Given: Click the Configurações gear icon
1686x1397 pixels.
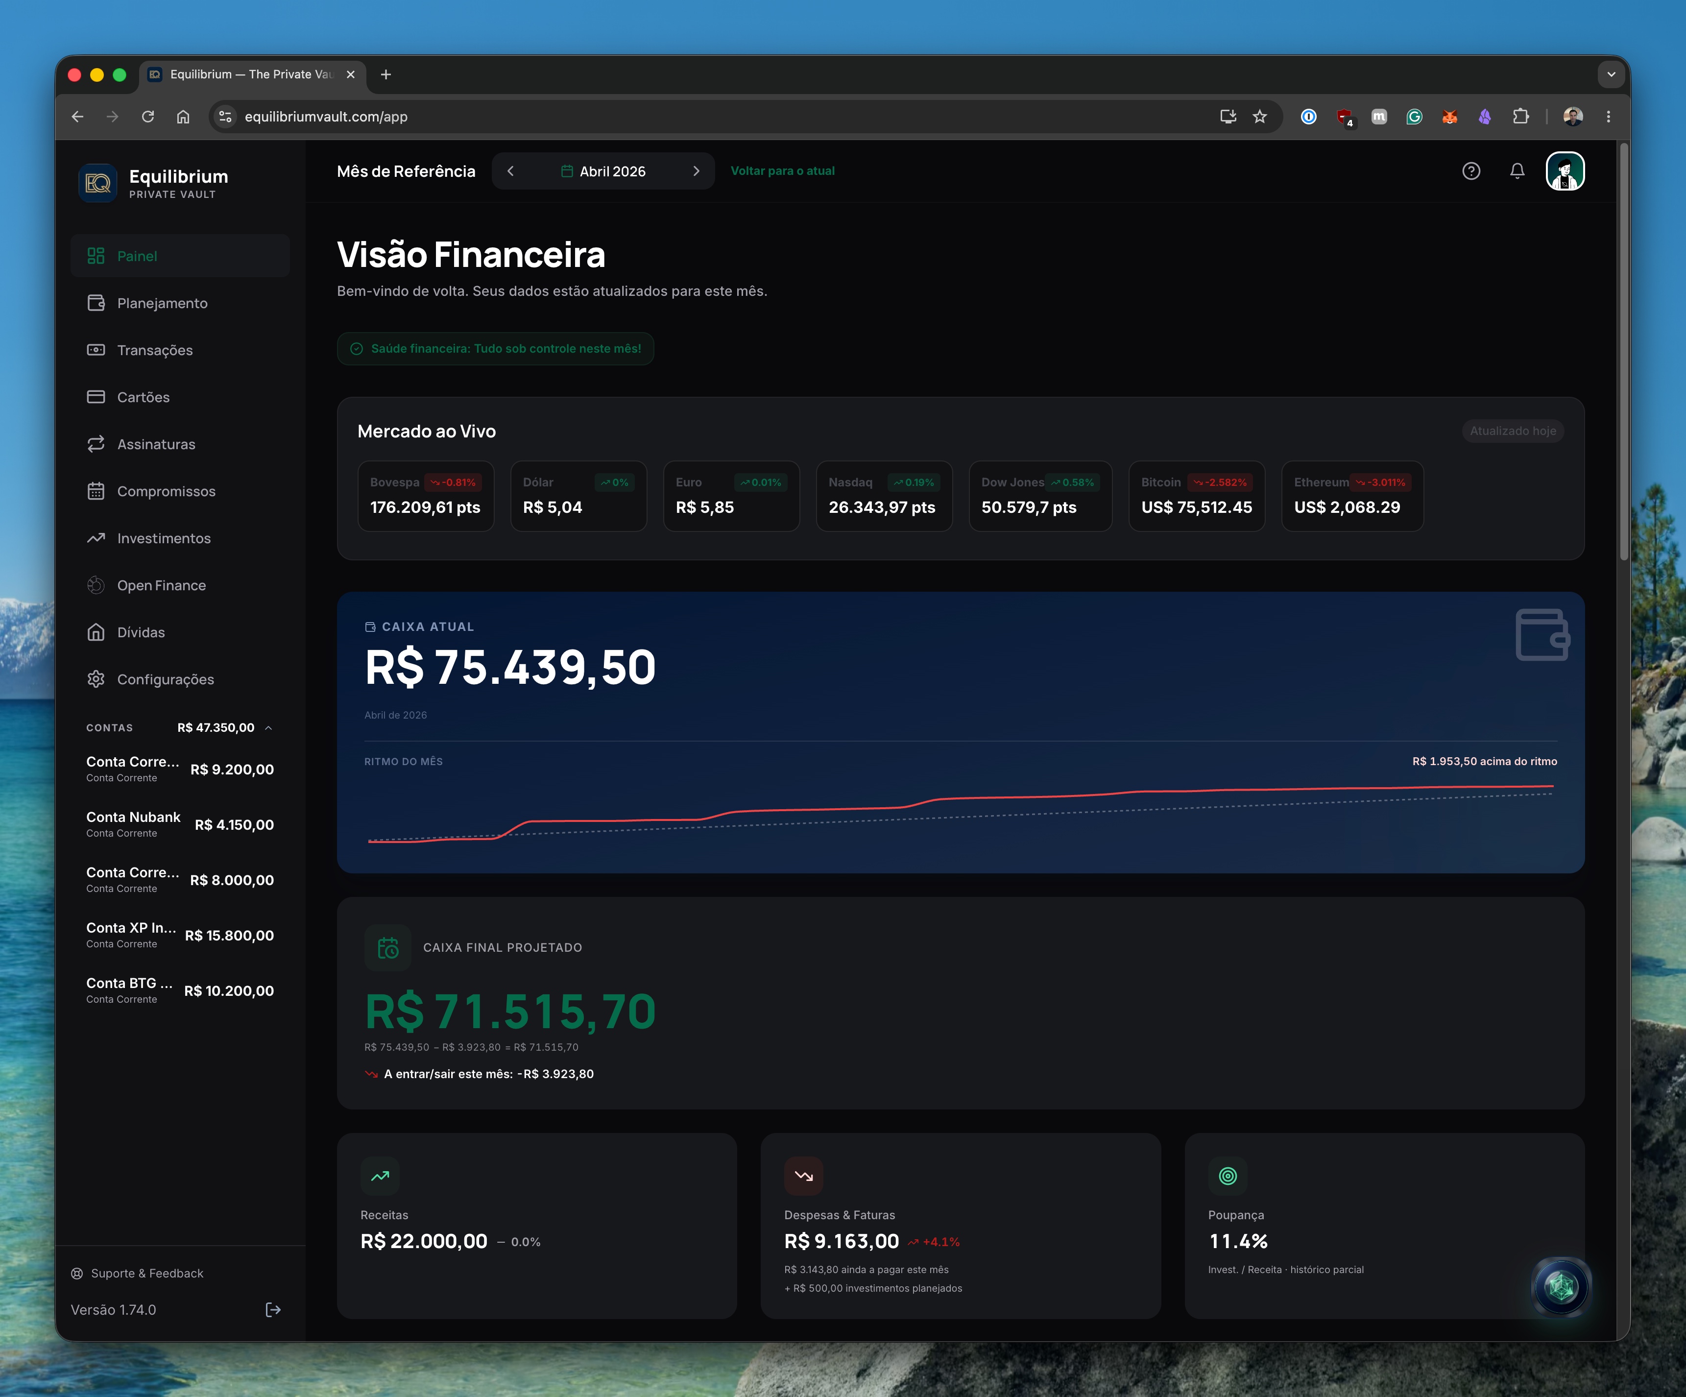Looking at the screenshot, I should click(x=96, y=679).
